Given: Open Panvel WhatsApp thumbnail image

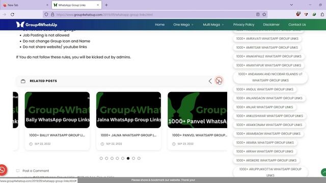Looking at the screenshot, I should point(197,110).
